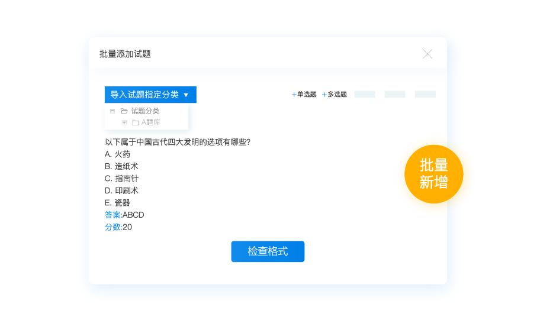
Task: Click option A. 火药 line
Action: pos(117,154)
